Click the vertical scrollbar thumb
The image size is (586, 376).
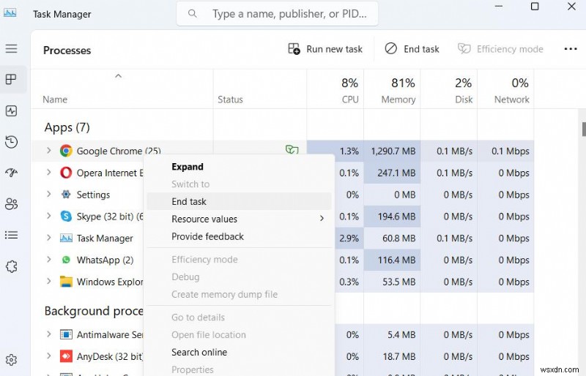pyautogui.click(x=584, y=129)
